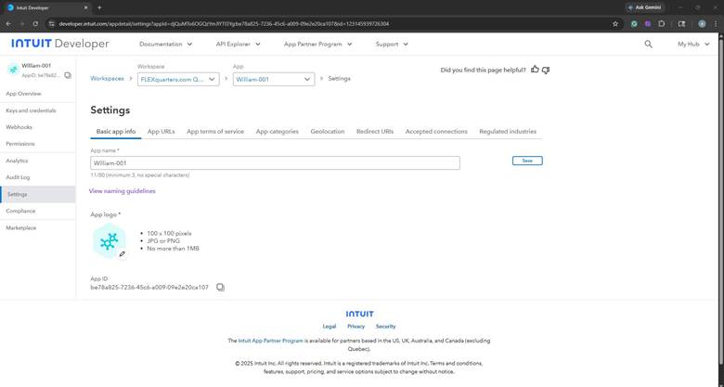Select Settings in sidebar

pyautogui.click(x=38, y=194)
